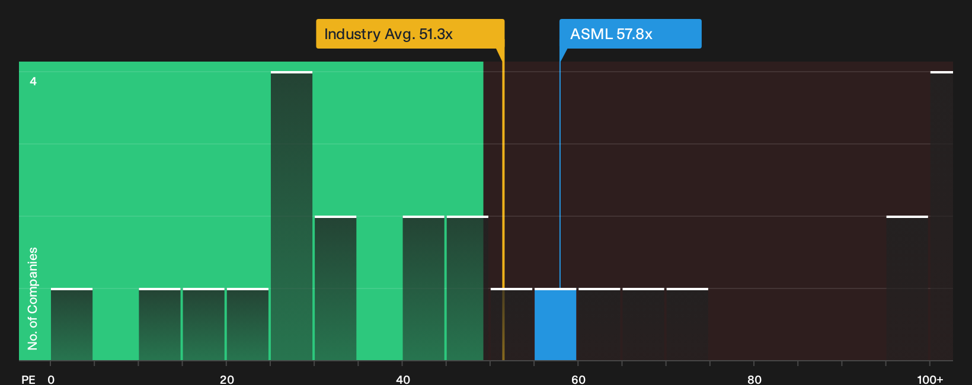Click the dark bar at PE 60-65
This screenshot has height=385, width=972.
pos(599,325)
